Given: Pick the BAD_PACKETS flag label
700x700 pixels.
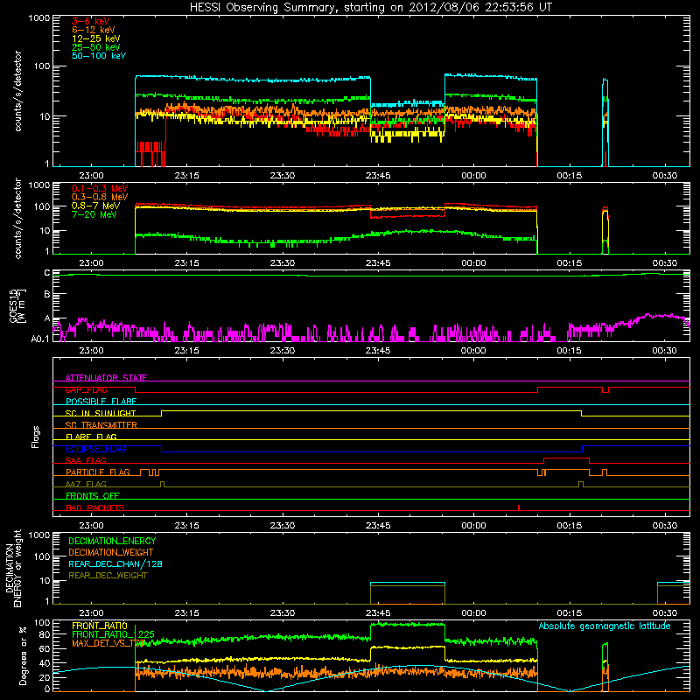Looking at the screenshot, I should coord(95,507).
